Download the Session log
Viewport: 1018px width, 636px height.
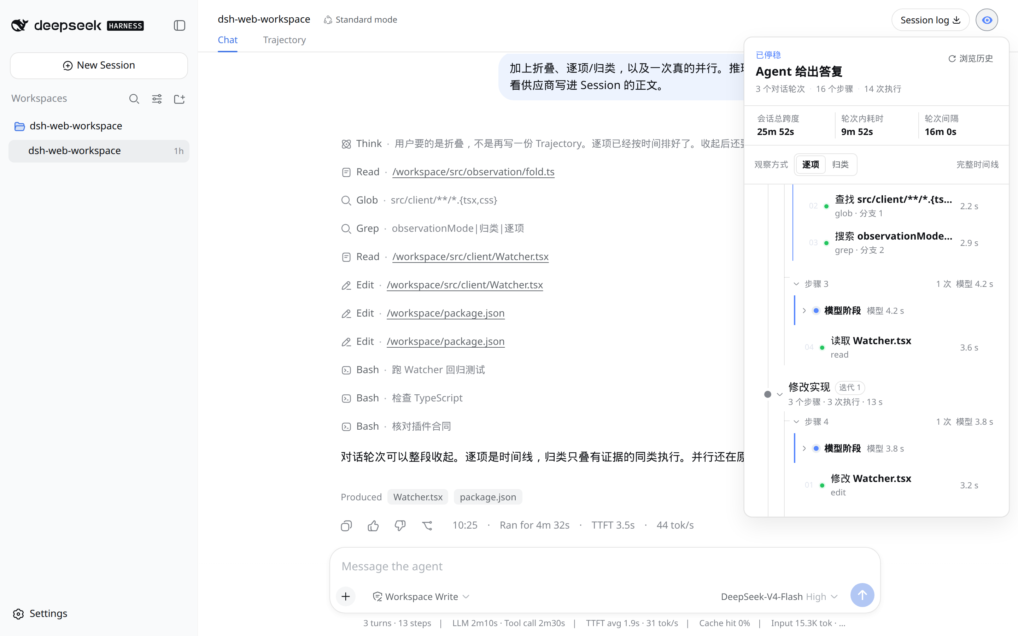(x=930, y=20)
